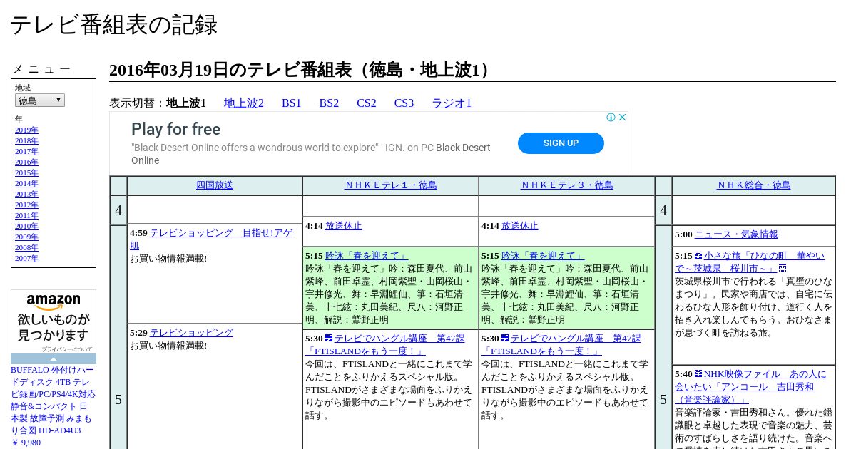This screenshot has width=856, height=449.
Task: Switch to the BS2 listing
Action: 329,103
